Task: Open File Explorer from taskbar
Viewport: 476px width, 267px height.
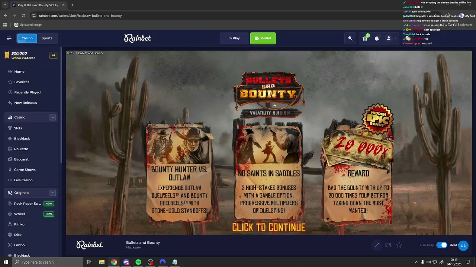Action: point(102,262)
